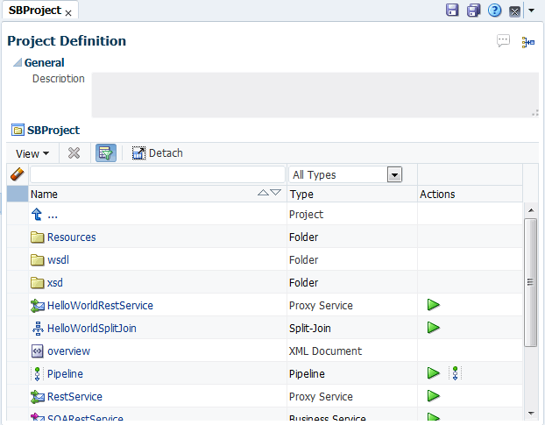This screenshot has height=425, width=545.
Task: Click the Split-Join type cell
Action: pyautogui.click(x=351, y=329)
